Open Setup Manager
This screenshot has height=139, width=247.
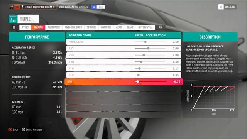coord(34,130)
